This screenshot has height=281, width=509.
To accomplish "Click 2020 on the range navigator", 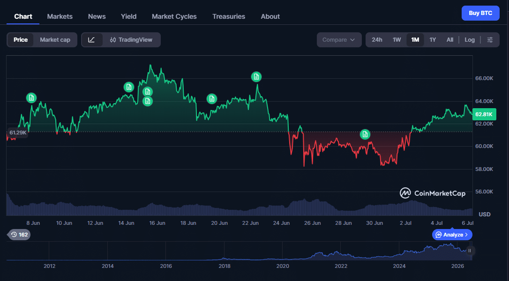I will 283,266.
